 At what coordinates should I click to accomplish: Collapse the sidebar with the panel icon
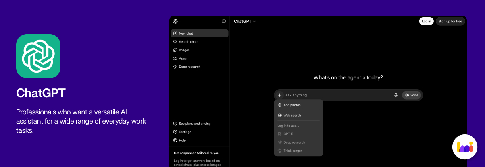[x=224, y=21]
